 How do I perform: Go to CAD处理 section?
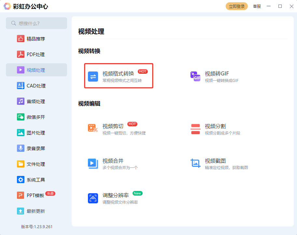[36, 86]
